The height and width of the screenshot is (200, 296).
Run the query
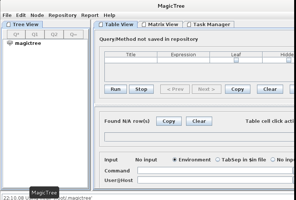[115, 89]
